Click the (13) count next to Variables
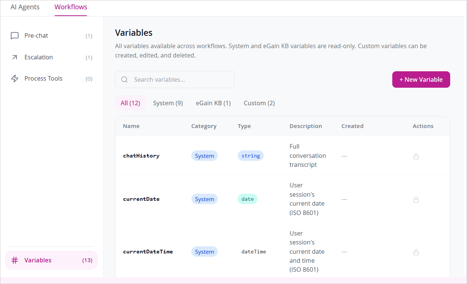Viewport: 467px width, 284px height. 87,260
